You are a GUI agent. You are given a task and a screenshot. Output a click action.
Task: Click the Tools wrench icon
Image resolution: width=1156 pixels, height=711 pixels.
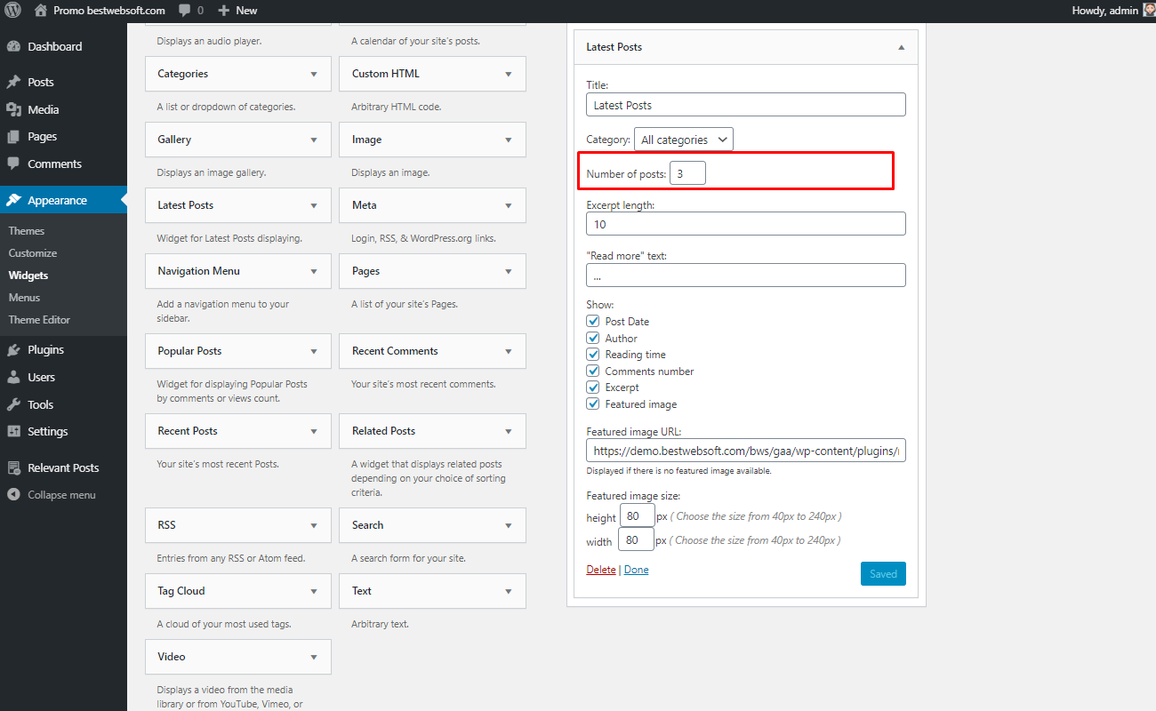pos(13,404)
